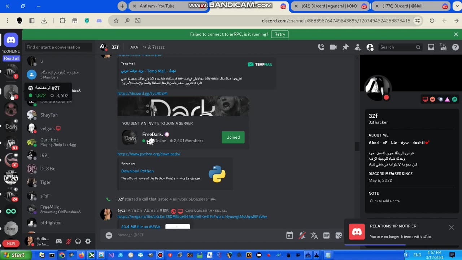The width and height of the screenshot is (462, 260).
Task: Open site settings icon in address bar
Action: (x=417, y=21)
